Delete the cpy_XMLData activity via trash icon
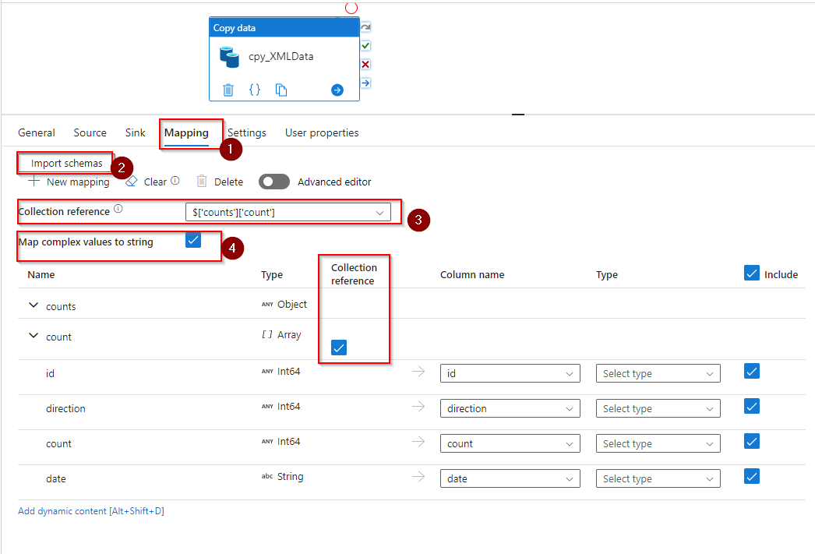 [x=228, y=90]
